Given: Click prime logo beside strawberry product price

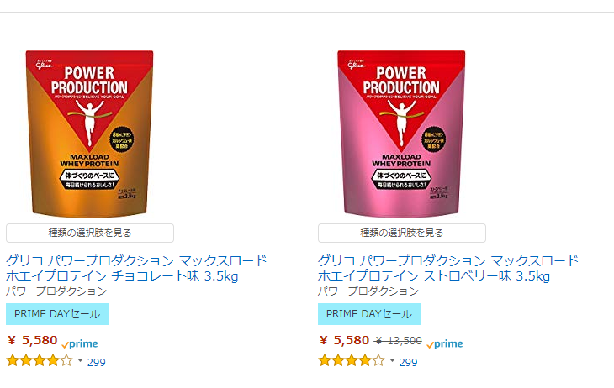Looking at the screenshot, I should [445, 344].
